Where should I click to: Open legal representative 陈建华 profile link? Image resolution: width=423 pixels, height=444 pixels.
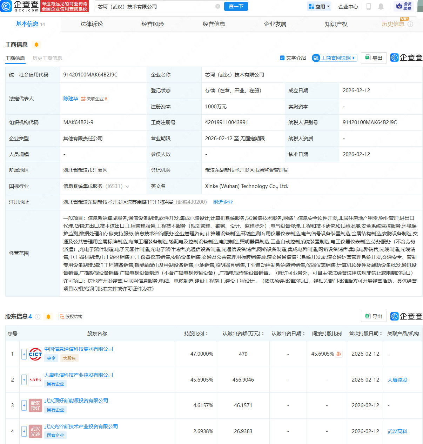pyautogui.click(x=71, y=99)
